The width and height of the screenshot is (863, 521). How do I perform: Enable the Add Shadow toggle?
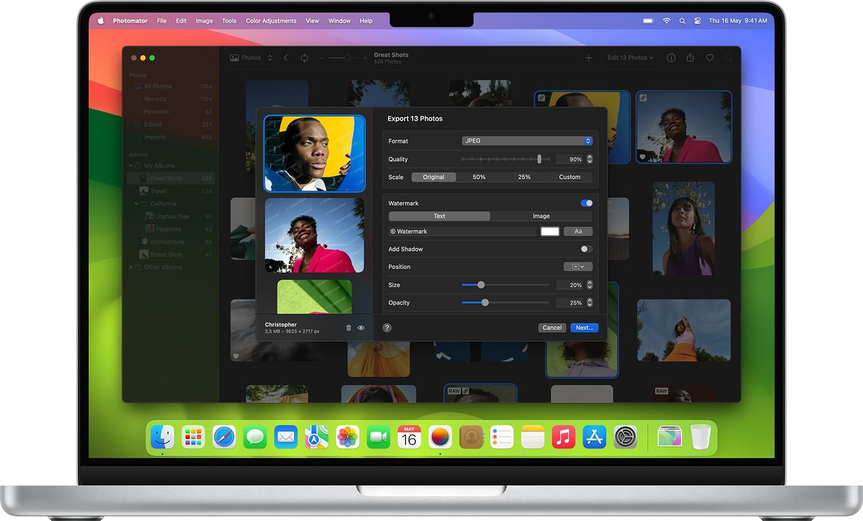[x=586, y=249]
